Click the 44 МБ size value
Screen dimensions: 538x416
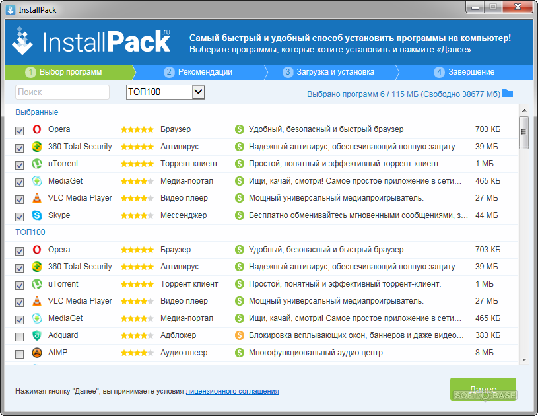click(x=487, y=215)
